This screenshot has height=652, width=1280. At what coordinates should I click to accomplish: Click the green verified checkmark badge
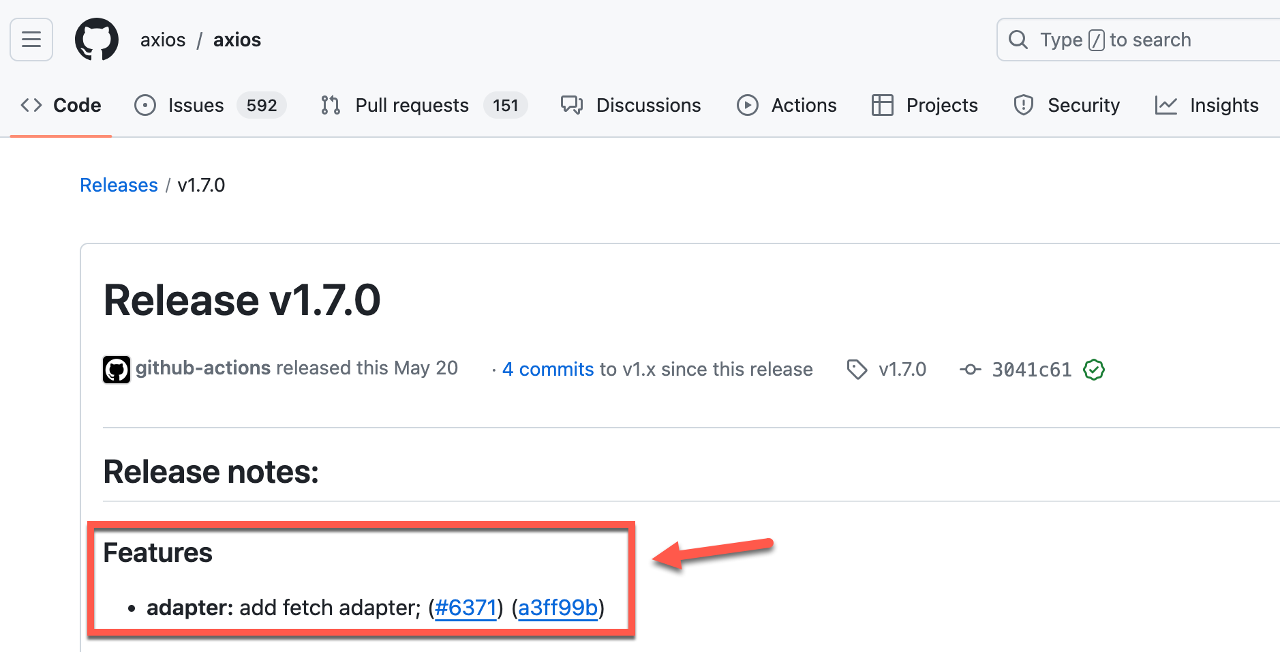tap(1094, 370)
